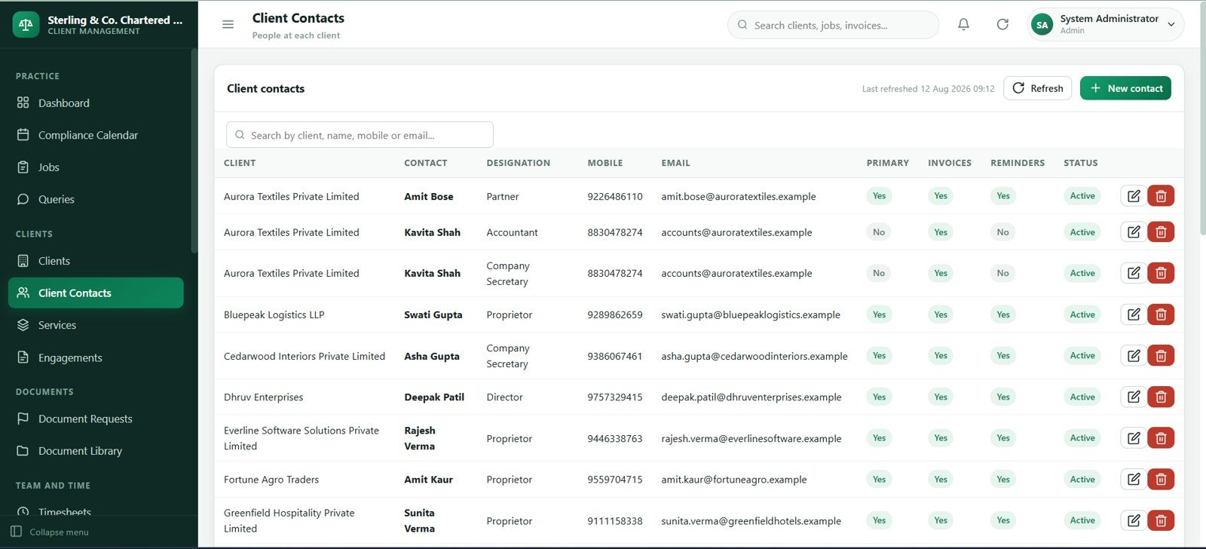Click the search by client name field
Screen dimensions: 1206x549
tap(360, 135)
